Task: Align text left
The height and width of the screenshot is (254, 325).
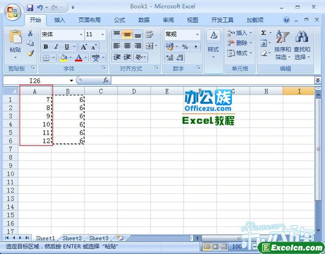Action: coord(116,46)
